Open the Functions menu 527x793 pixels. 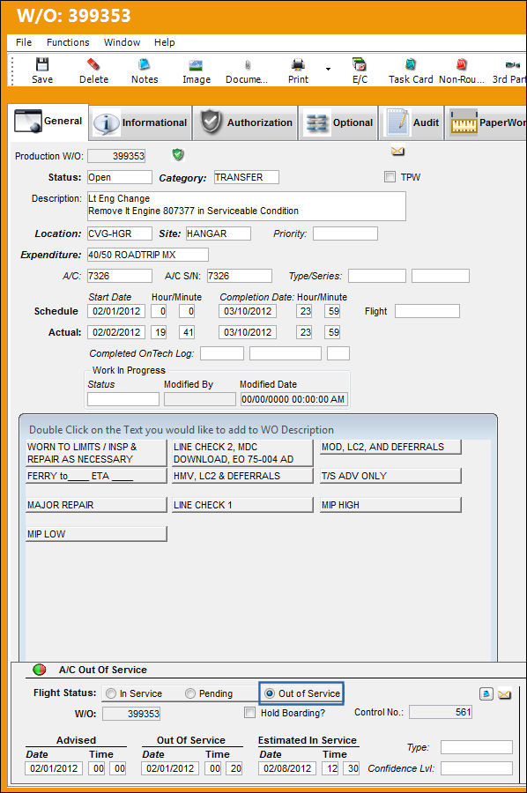tap(68, 42)
